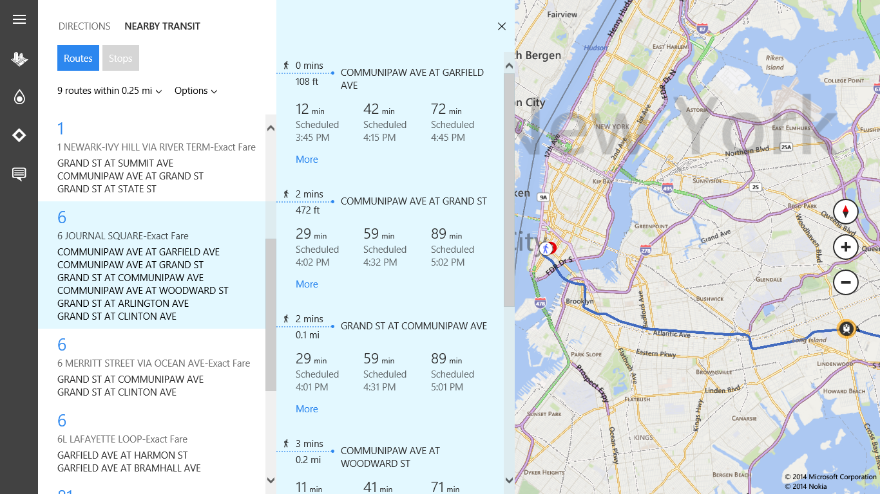Open the Options dropdown
This screenshot has width=880, height=494.
[x=196, y=91]
